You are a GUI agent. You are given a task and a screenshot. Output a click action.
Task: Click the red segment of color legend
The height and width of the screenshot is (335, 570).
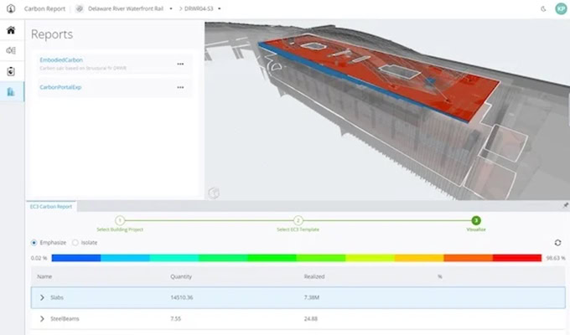pos(517,258)
